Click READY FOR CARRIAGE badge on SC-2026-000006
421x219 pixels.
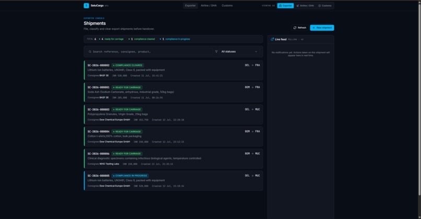[x=127, y=154]
